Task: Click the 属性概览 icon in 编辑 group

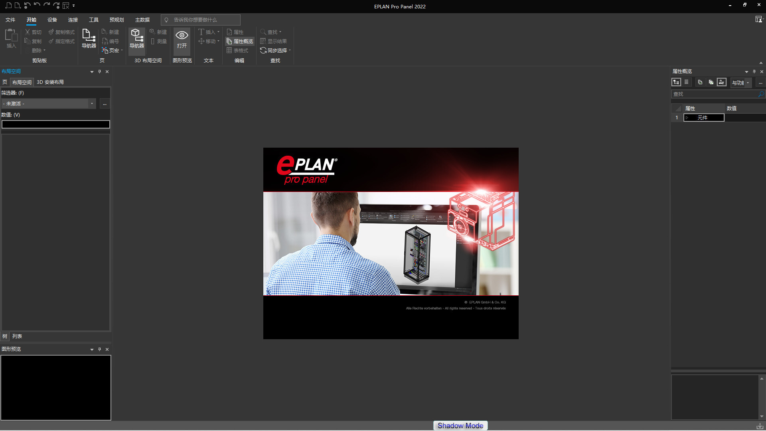Action: coord(239,41)
